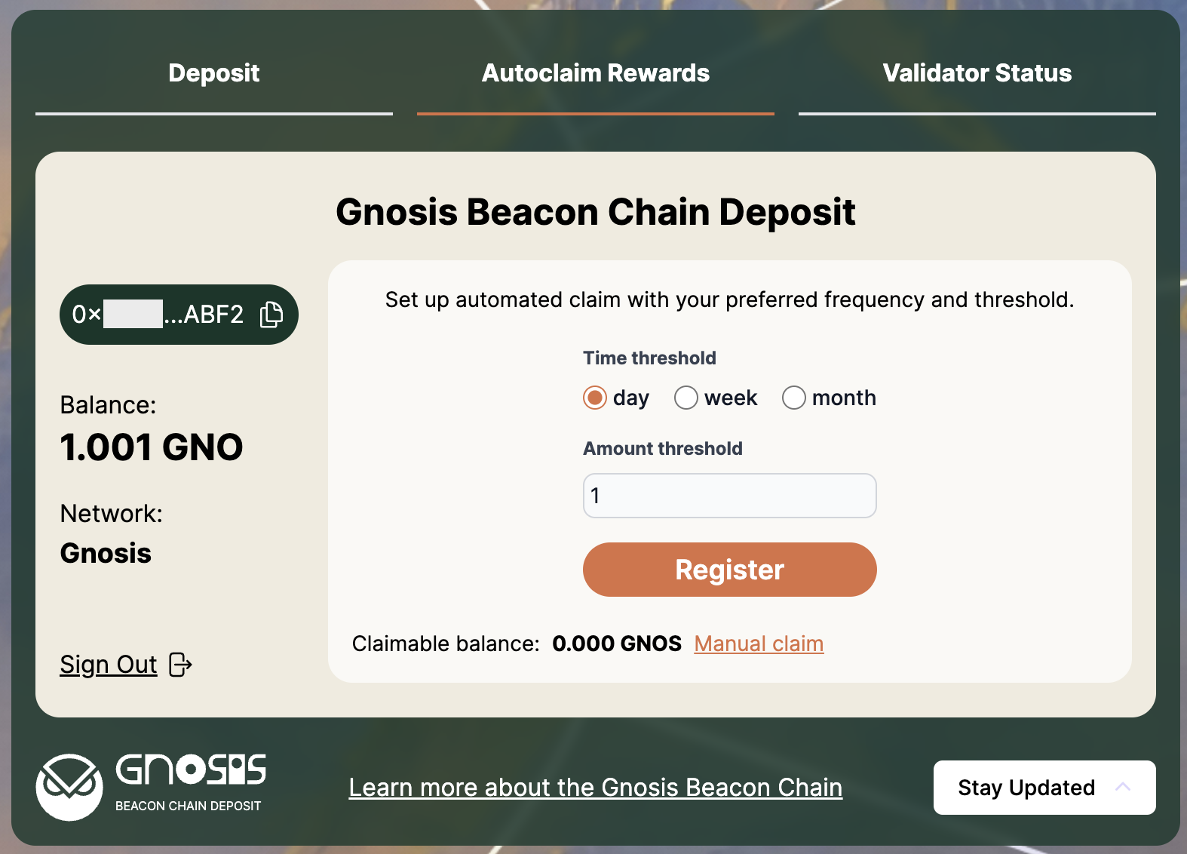Click the Register button
Image resolution: width=1187 pixels, height=854 pixels.
730,570
